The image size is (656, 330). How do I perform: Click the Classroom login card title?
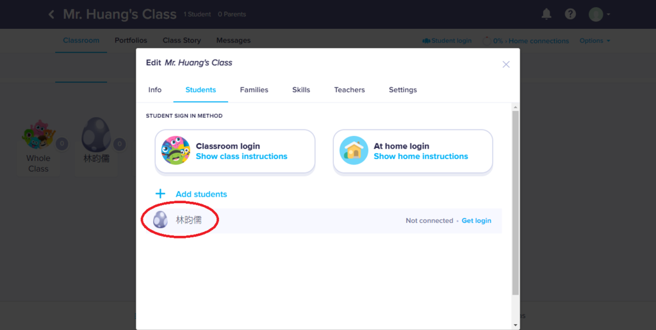(227, 146)
